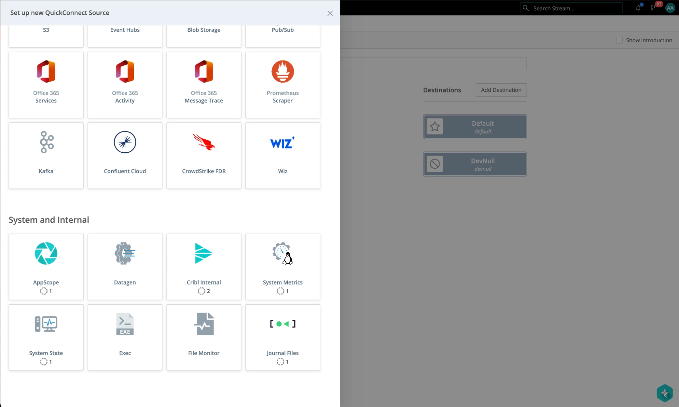Pick the File Monitor document icon

[204, 324]
